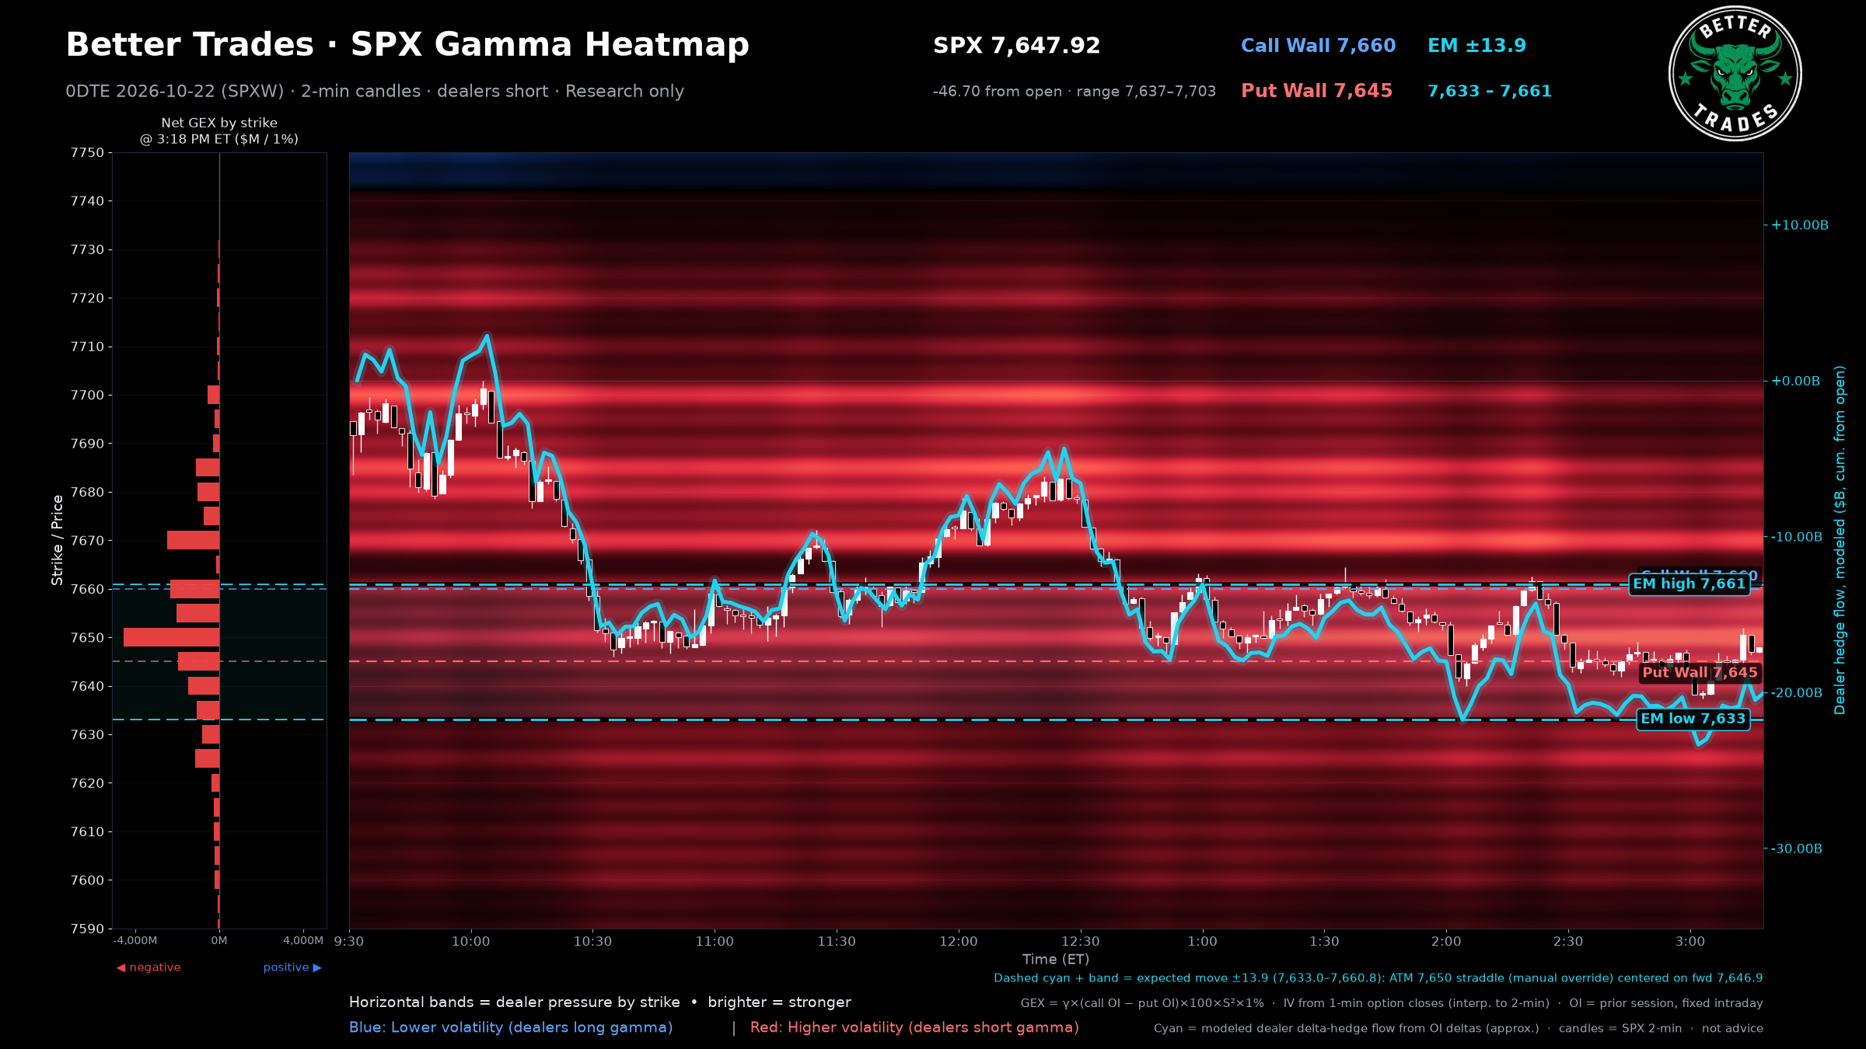Click the 'Cyan = modeled dealer delta-hedge' footnote
Screen dimensions: 1866x1049
coord(1459,1029)
